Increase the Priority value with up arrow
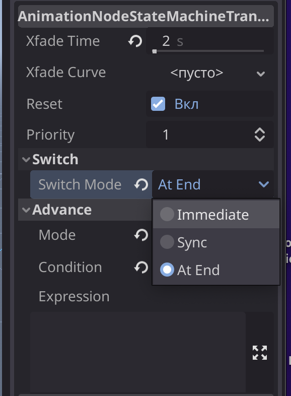The height and width of the screenshot is (396, 291). [260, 131]
